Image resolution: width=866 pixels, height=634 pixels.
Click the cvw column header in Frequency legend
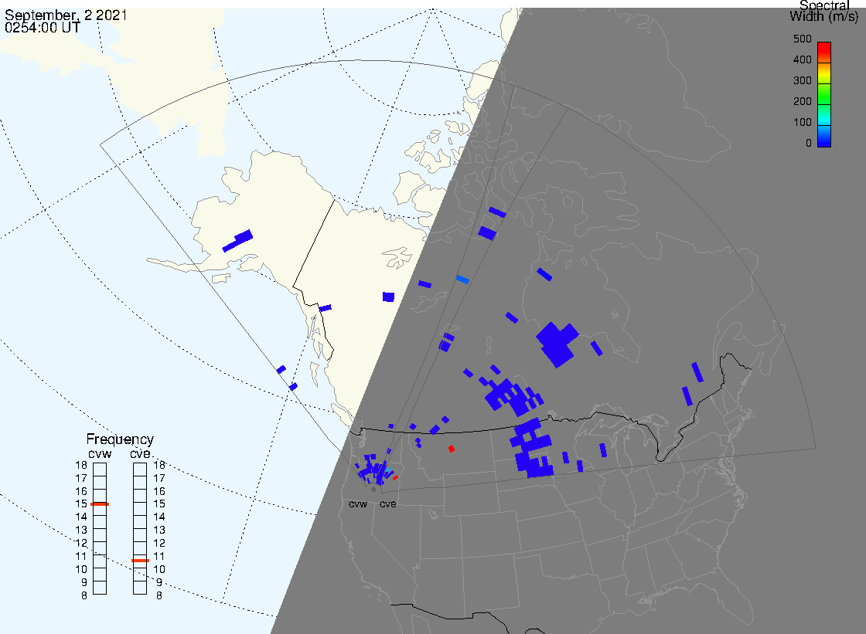pyautogui.click(x=100, y=454)
